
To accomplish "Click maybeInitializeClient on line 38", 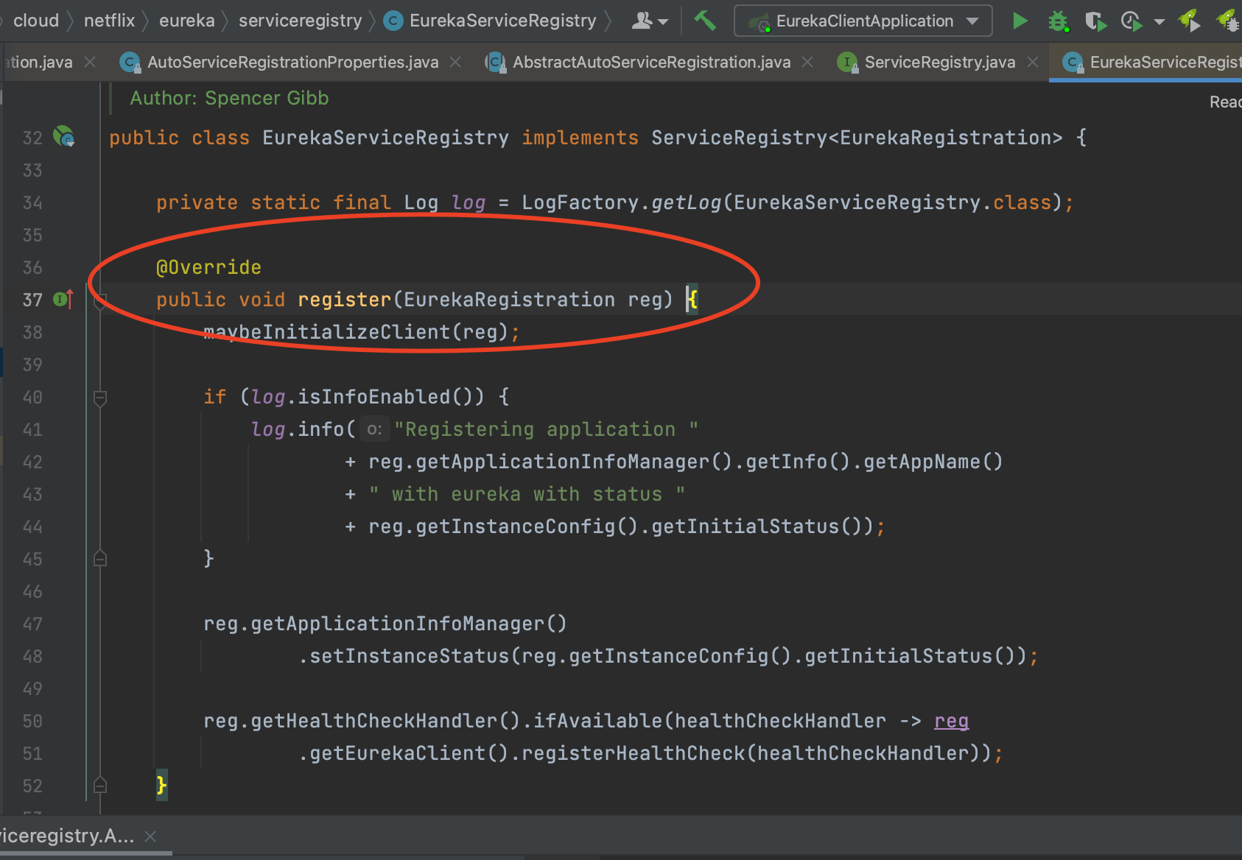I will click(327, 332).
